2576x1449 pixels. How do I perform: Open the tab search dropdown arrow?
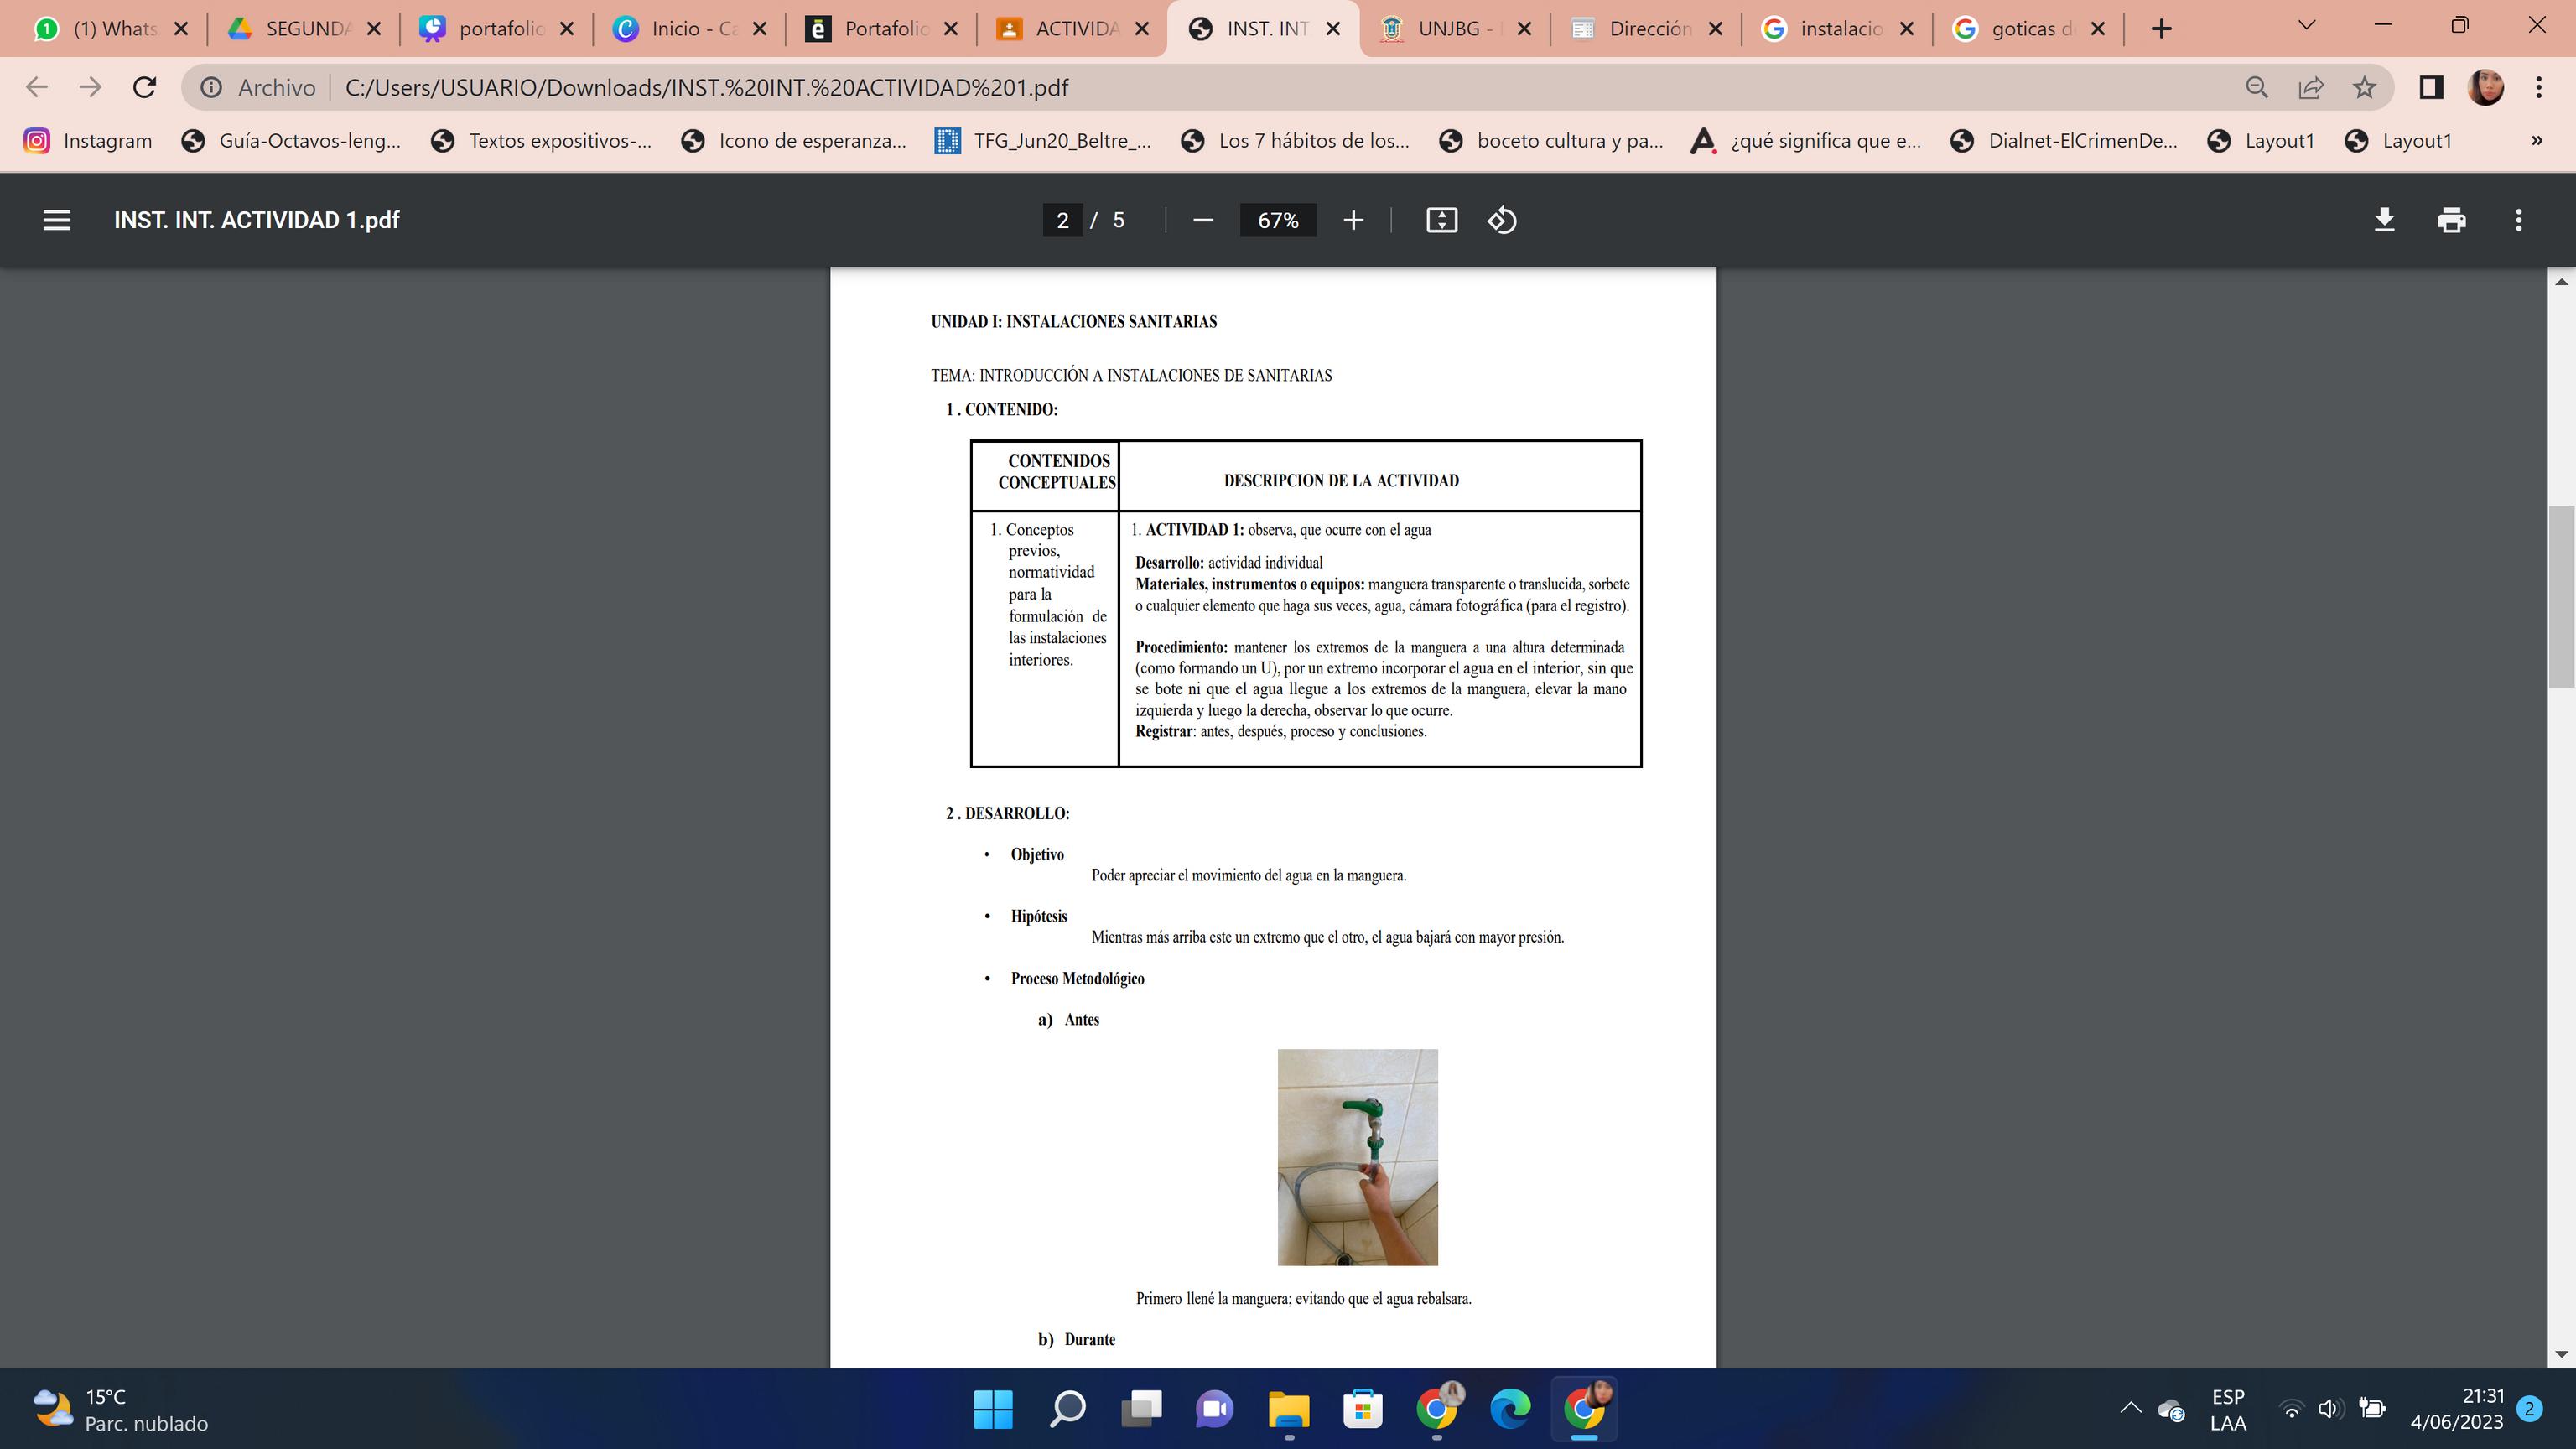pos(2307,27)
